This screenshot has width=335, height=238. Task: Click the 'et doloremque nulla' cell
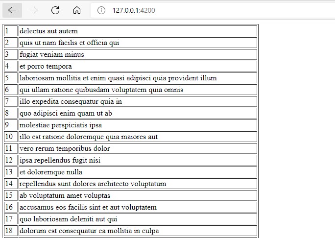click(51, 172)
